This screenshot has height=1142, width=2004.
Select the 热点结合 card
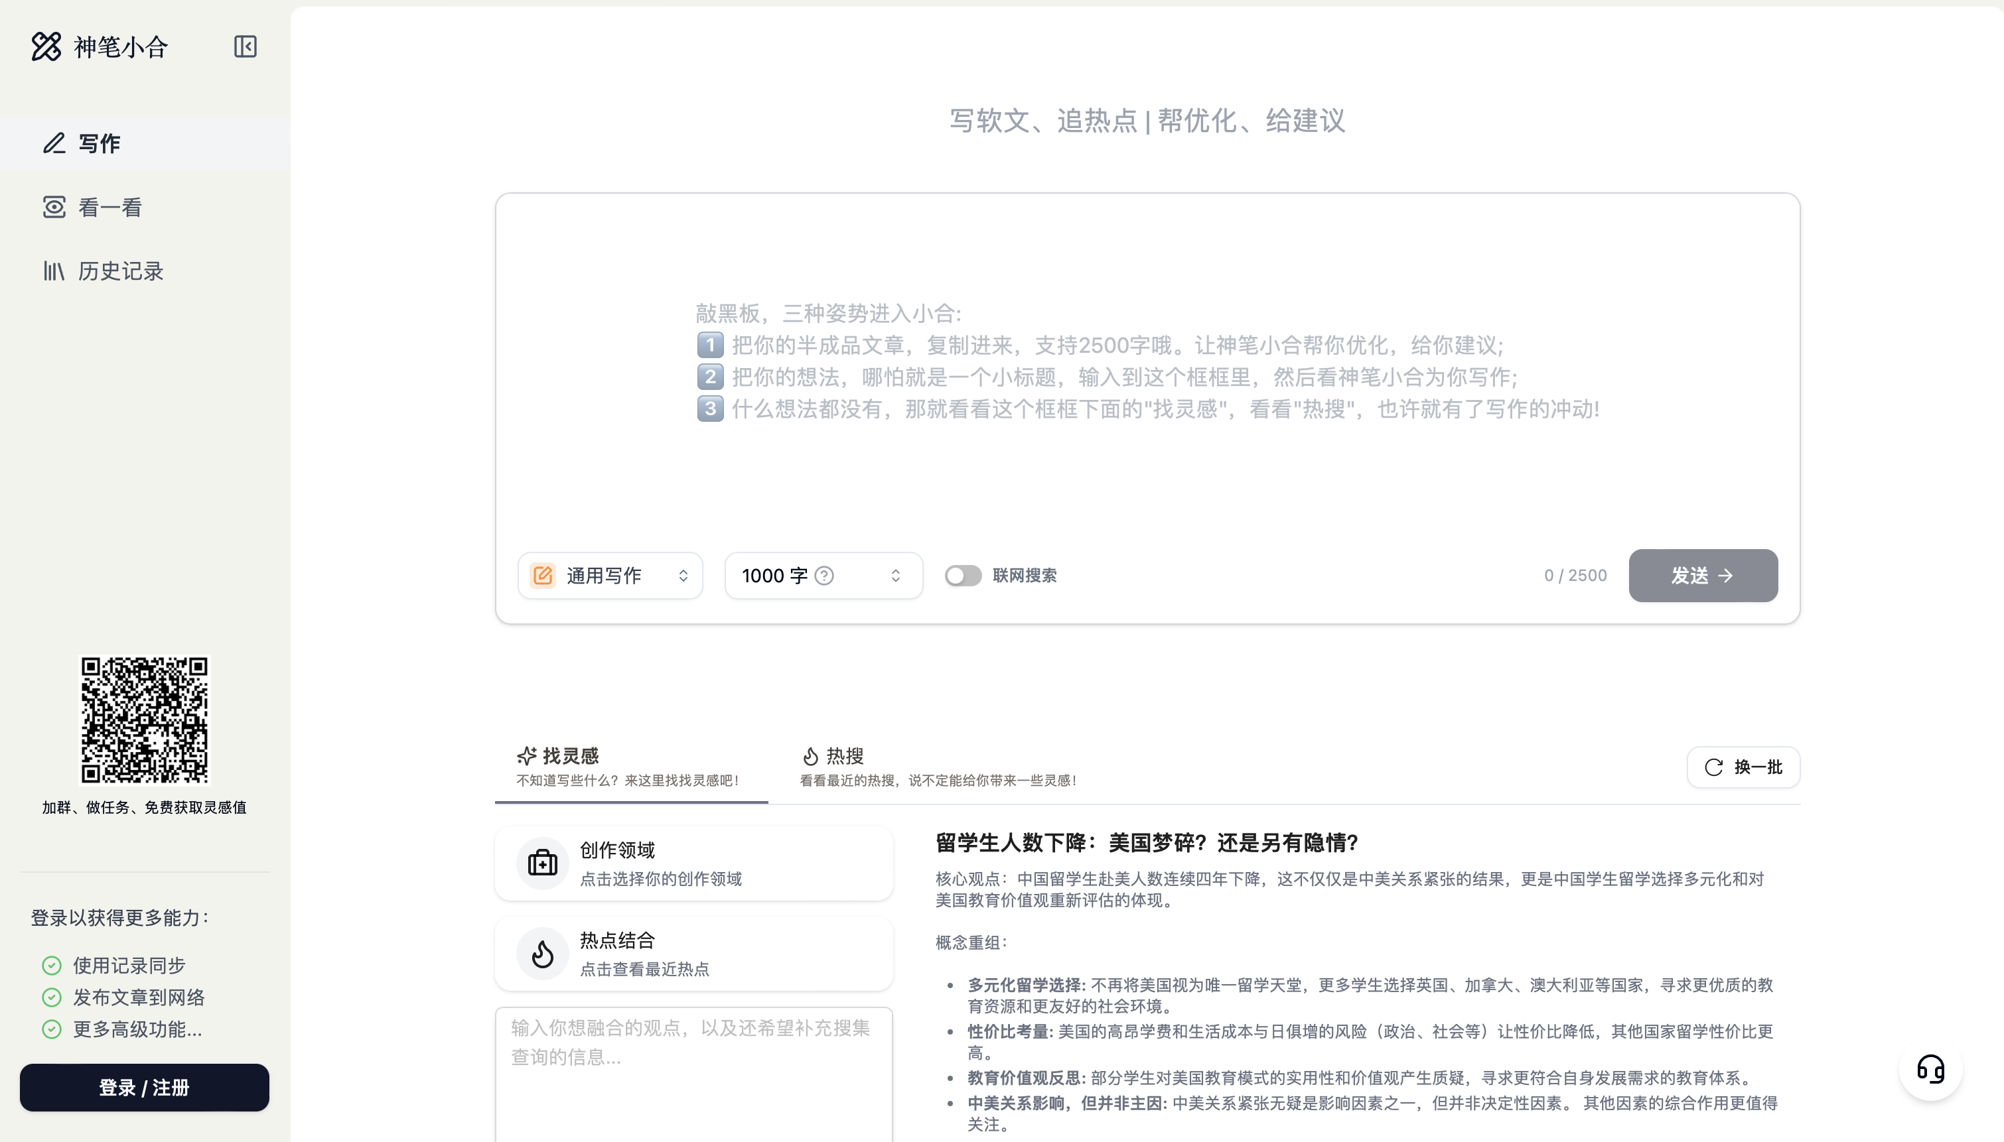(693, 953)
